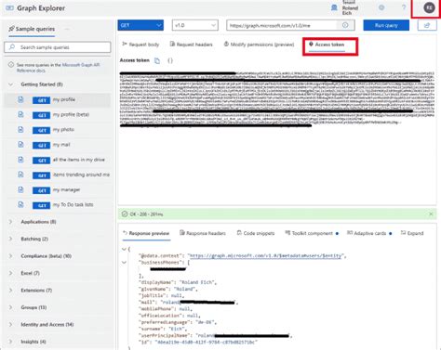Select the GET my mail sample
441x350 pixels.
click(x=57, y=145)
